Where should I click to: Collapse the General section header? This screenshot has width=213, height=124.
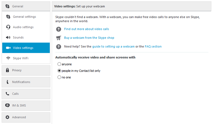coord(26,6)
